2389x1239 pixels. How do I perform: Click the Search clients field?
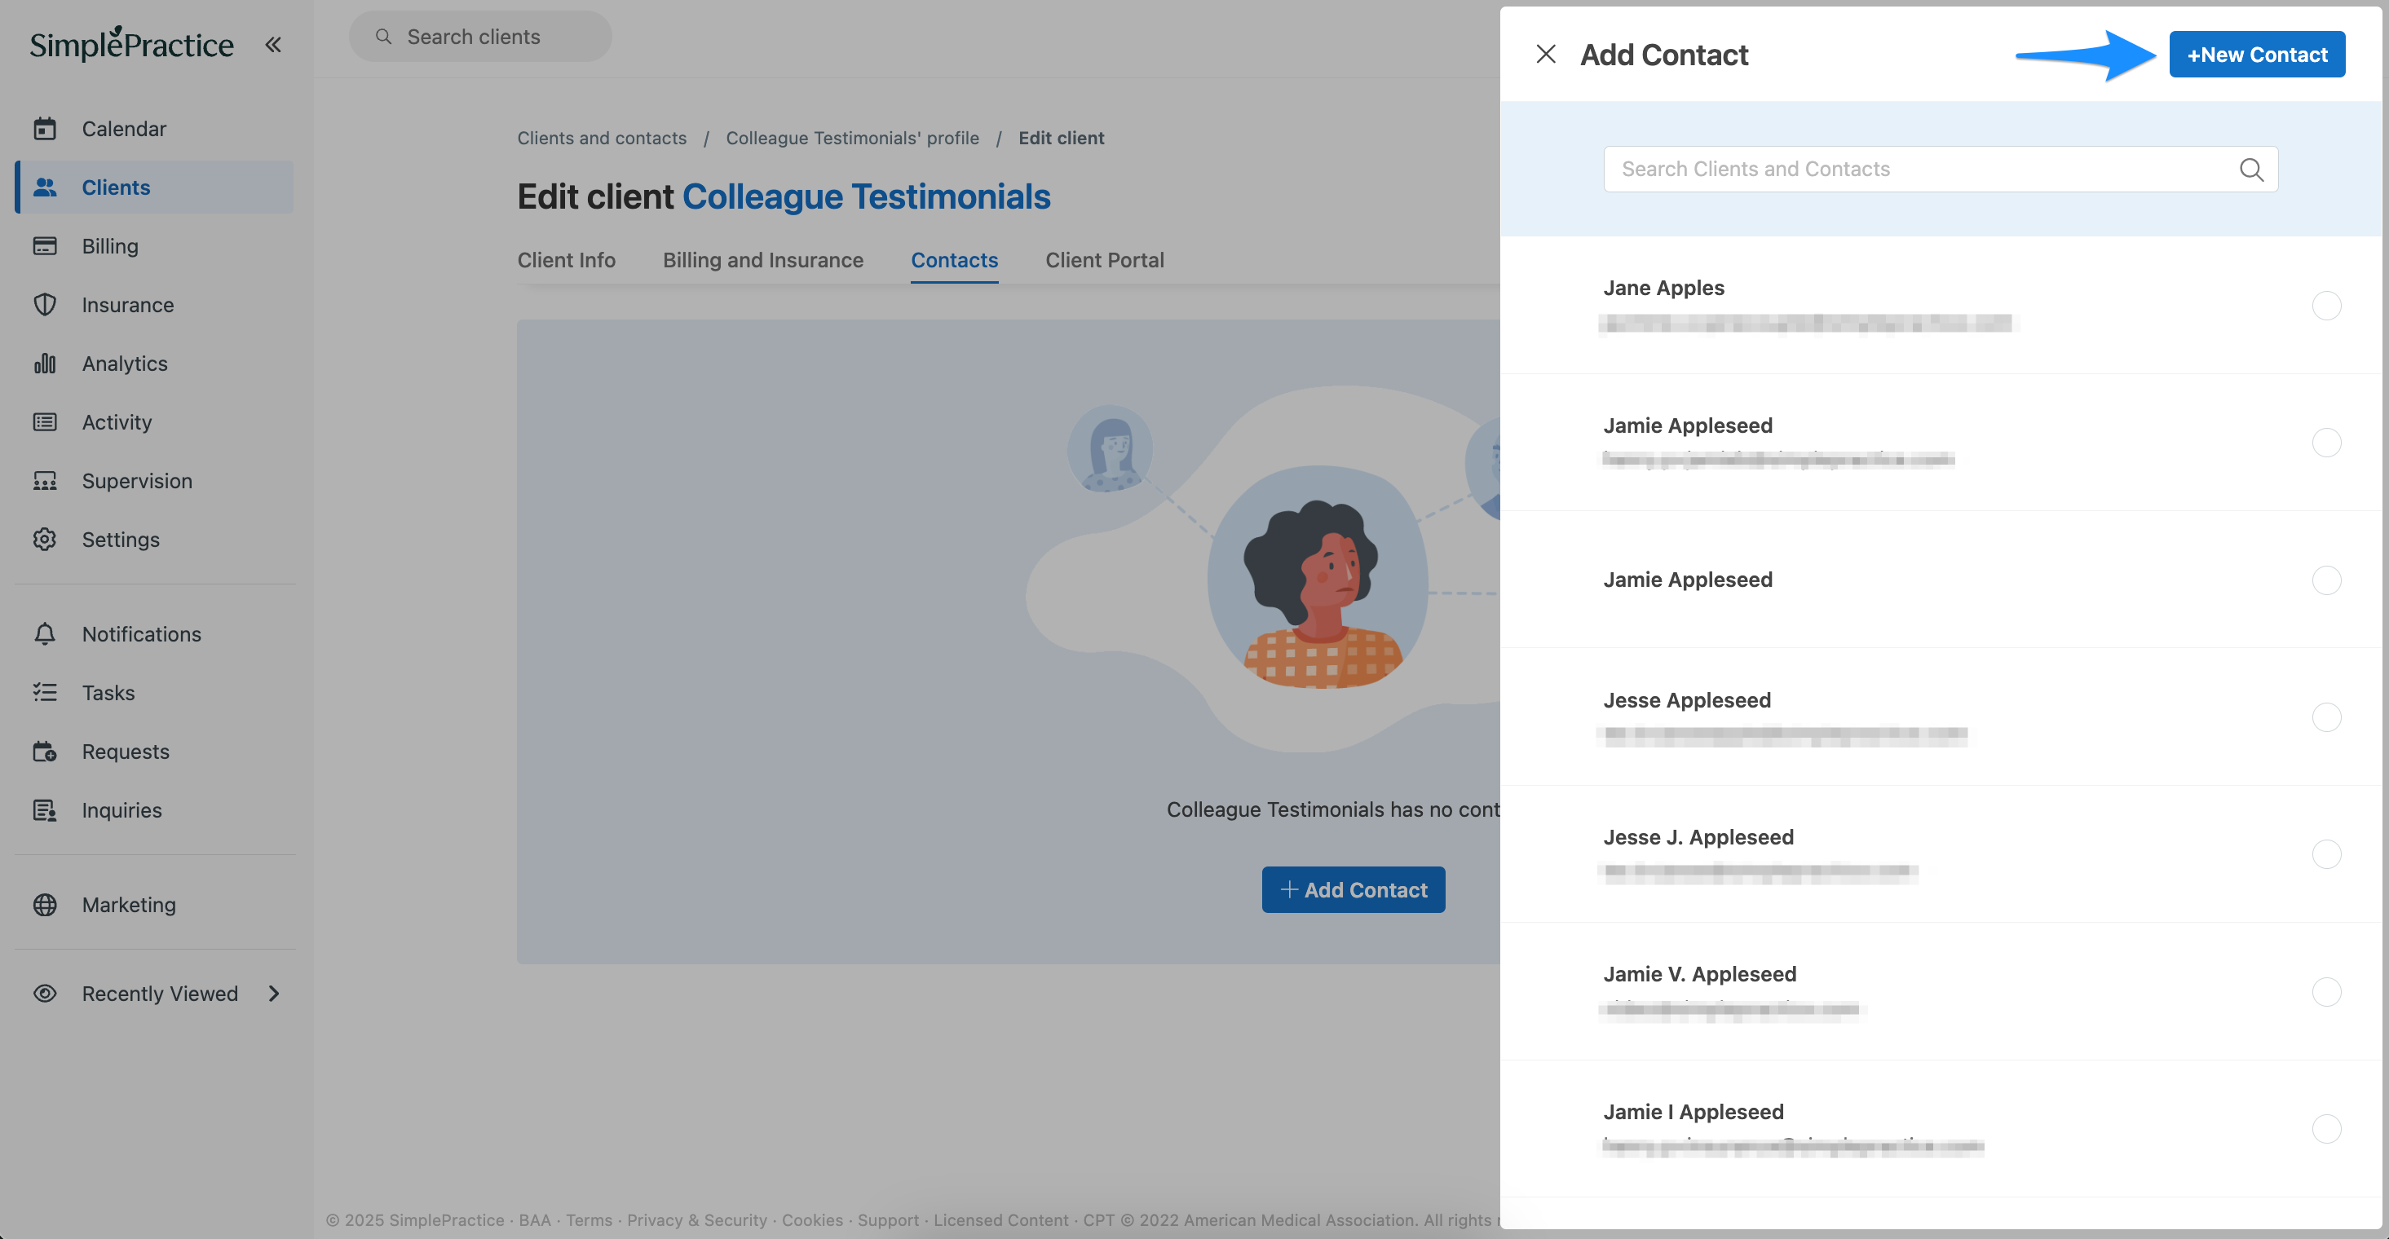coord(479,36)
